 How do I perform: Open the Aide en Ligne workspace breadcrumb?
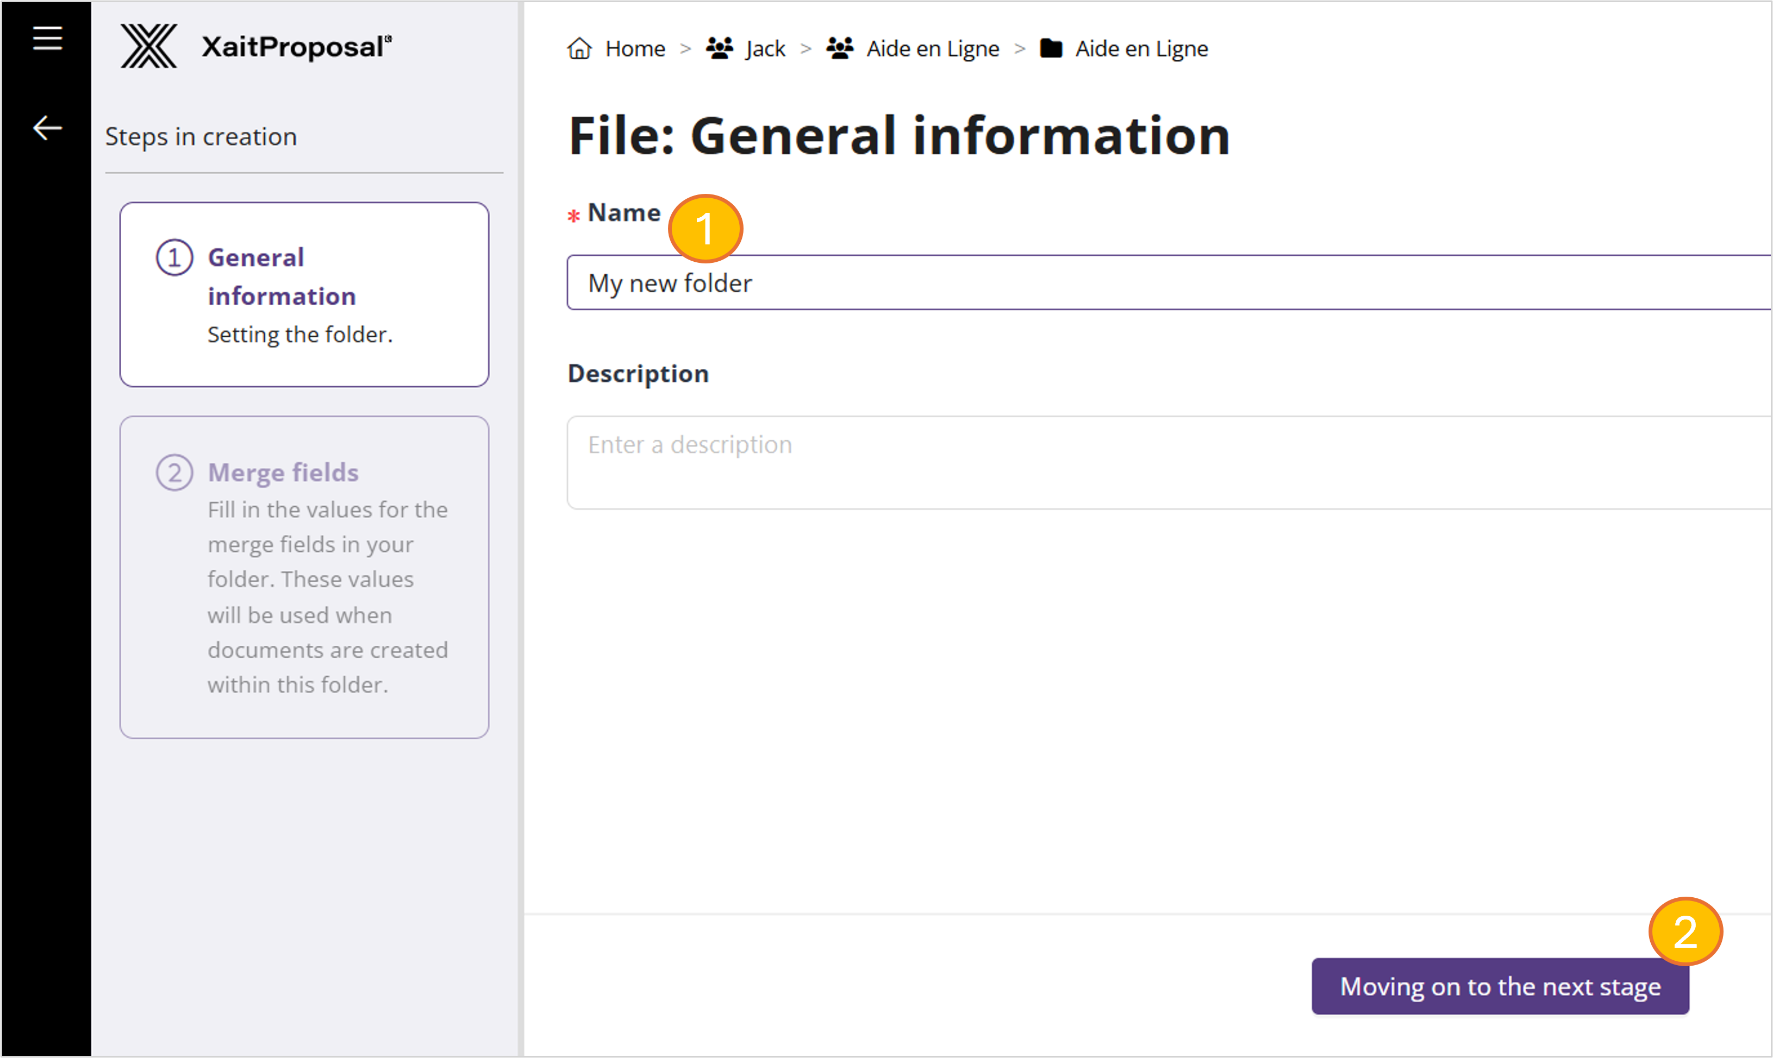pyautogui.click(x=933, y=48)
